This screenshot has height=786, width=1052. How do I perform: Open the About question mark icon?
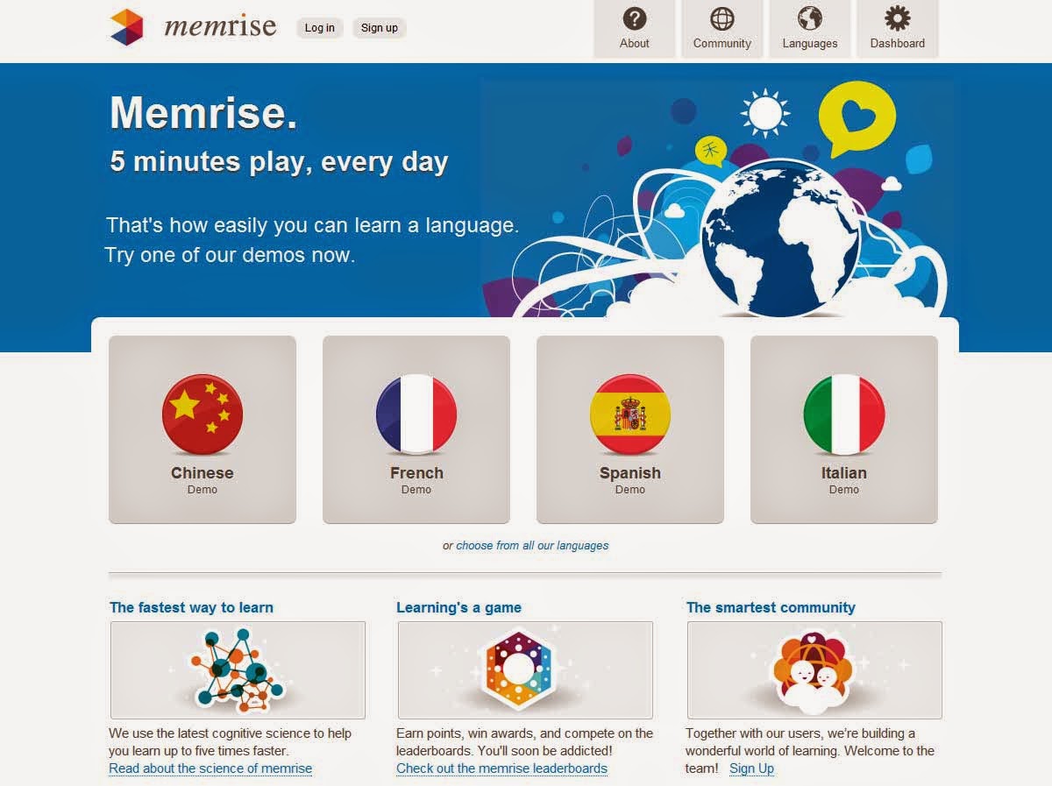(634, 18)
